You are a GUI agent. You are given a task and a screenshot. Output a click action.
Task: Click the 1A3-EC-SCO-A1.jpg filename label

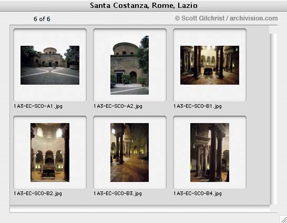[x=38, y=106]
